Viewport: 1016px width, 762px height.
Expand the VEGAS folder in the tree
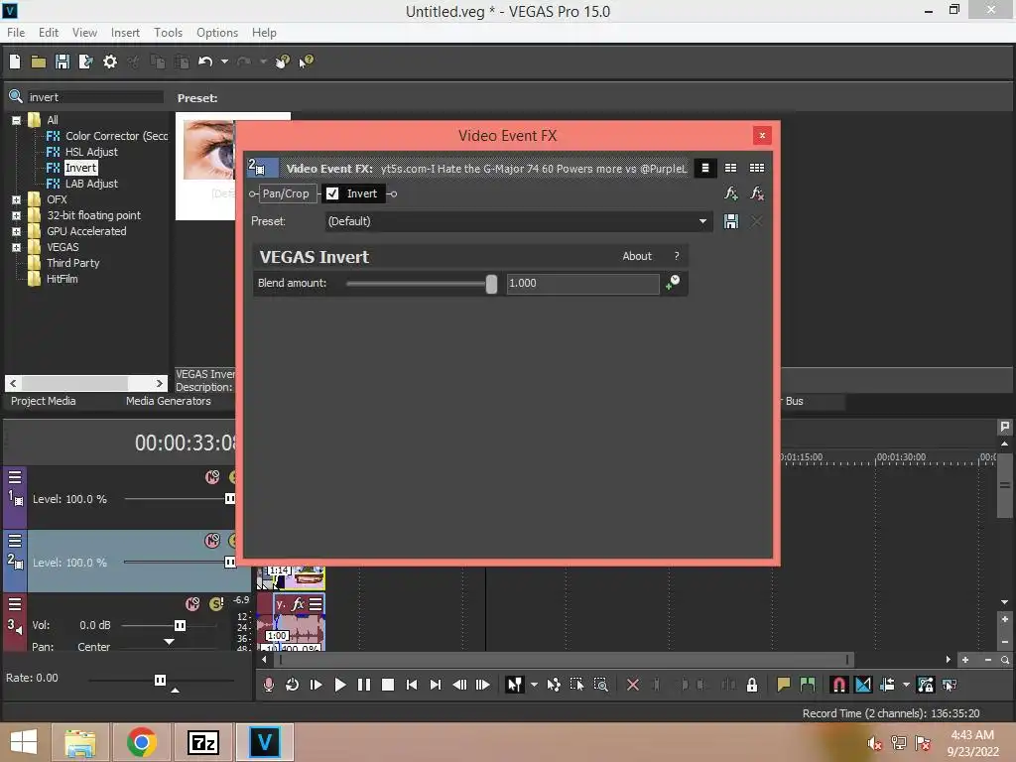pos(16,247)
